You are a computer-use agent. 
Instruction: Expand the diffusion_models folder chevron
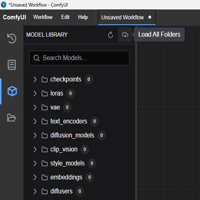click(x=35, y=135)
